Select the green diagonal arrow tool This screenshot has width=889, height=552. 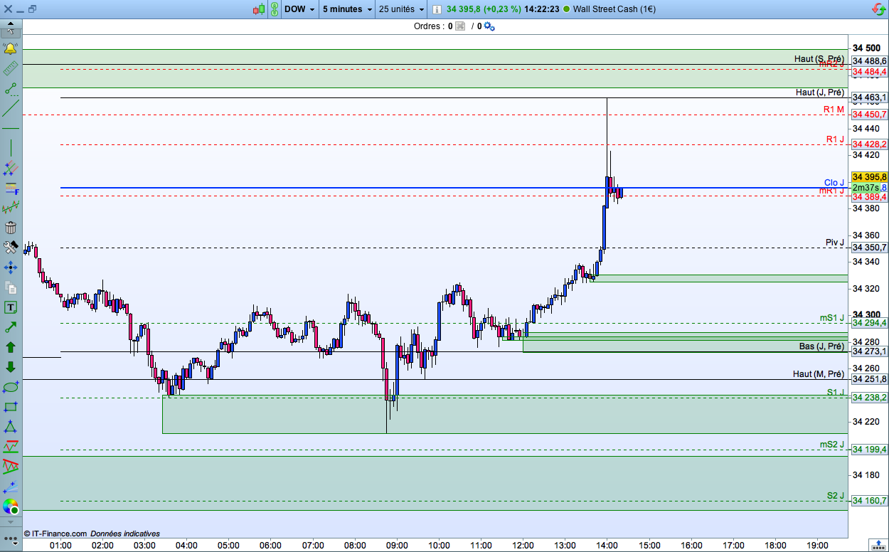point(11,327)
